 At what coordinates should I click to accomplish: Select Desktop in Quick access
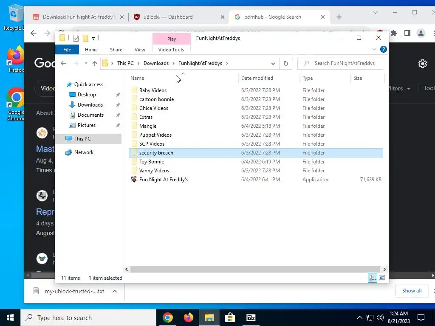pos(87,95)
